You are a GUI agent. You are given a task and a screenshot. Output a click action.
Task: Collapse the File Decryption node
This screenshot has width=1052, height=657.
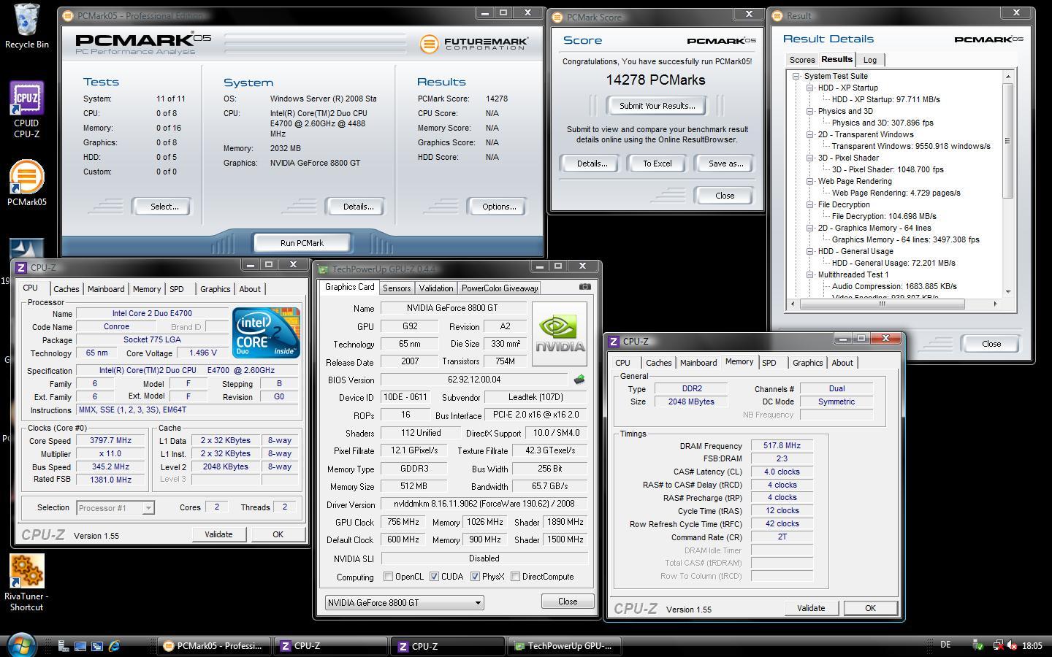click(x=810, y=204)
